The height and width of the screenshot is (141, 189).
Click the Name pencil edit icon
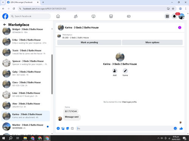pos(125,71)
